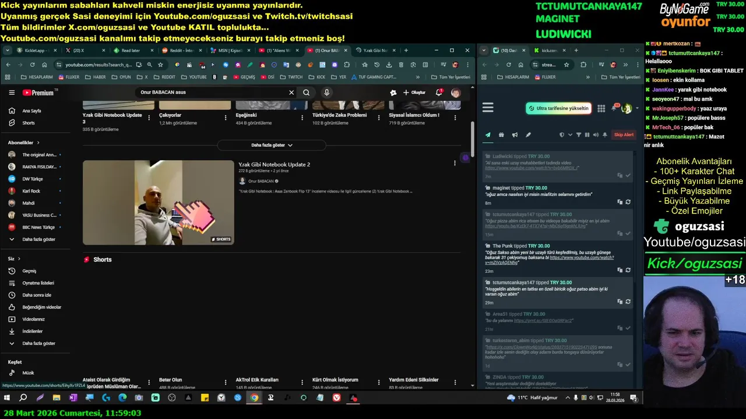Start voice search with the microphone icon
This screenshot has width=746, height=419.
point(326,92)
